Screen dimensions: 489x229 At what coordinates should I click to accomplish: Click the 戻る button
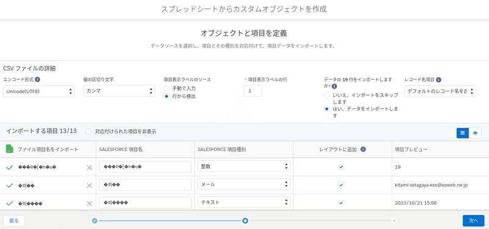(x=13, y=220)
